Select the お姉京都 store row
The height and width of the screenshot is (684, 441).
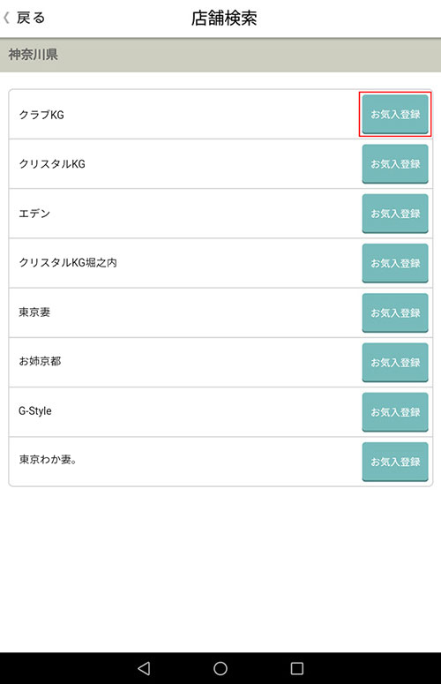click(220, 362)
